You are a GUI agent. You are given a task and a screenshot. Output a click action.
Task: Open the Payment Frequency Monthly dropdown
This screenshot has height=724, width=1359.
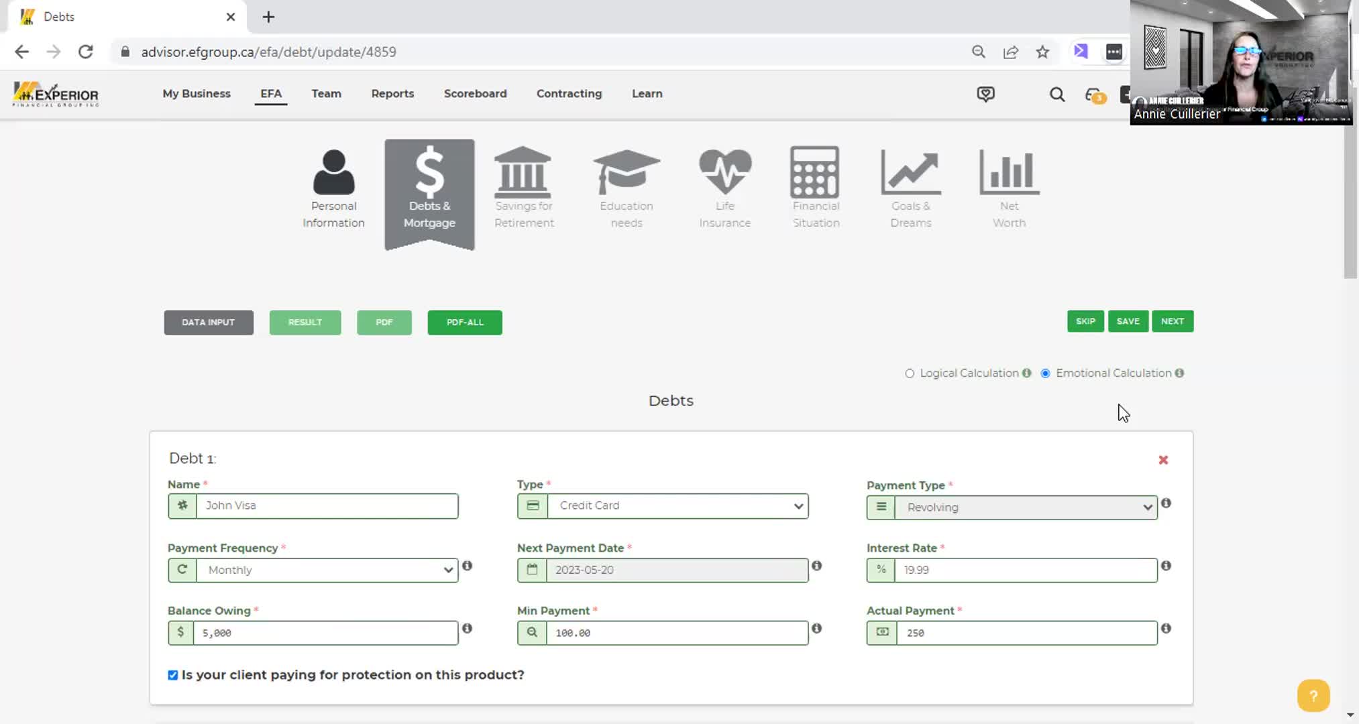pos(327,570)
